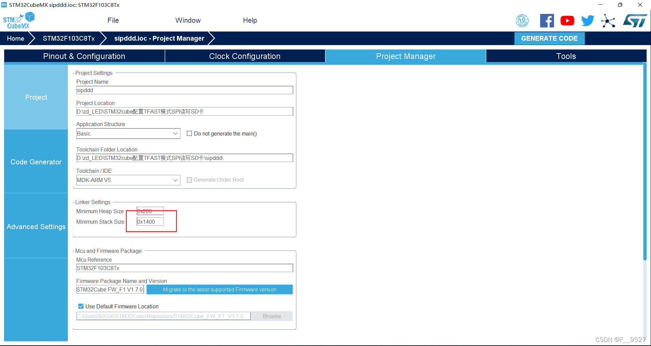Open the File menu
Image resolution: width=651 pixels, height=346 pixels.
pyautogui.click(x=113, y=20)
